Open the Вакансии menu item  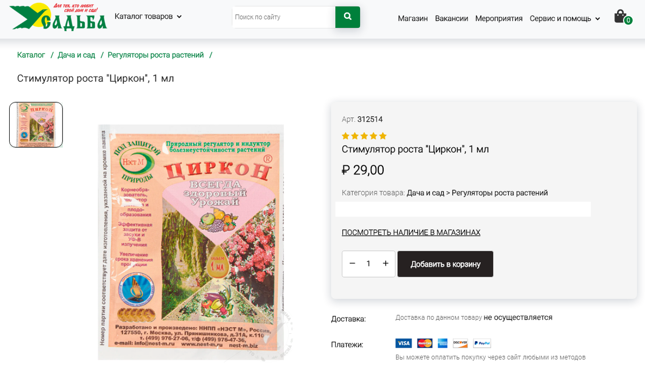click(x=451, y=18)
